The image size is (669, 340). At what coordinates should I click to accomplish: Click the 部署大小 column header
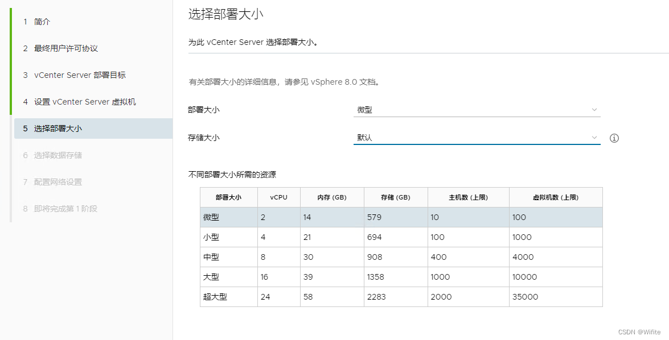[x=229, y=197]
